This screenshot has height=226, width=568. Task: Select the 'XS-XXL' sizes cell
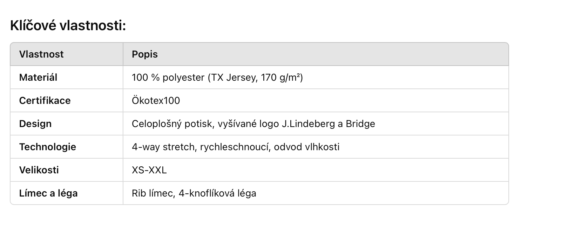click(149, 170)
